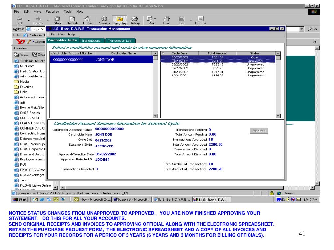Open the Links favorites folder
This screenshot has height=250, width=334.
tap(21, 92)
